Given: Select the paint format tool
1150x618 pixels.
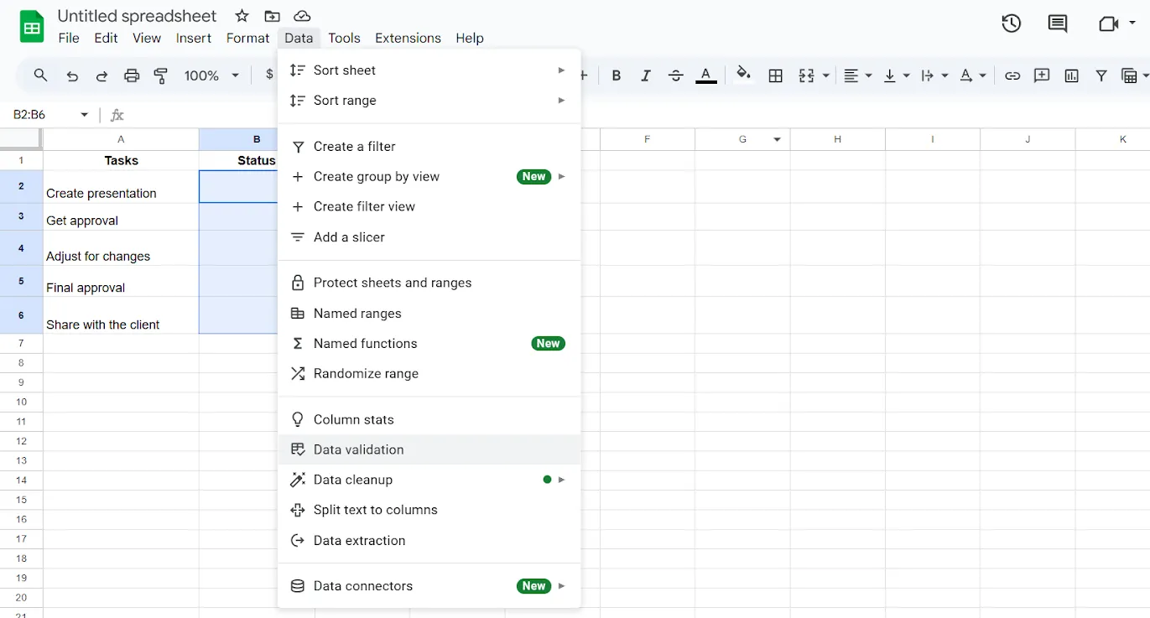Looking at the screenshot, I should click(161, 76).
